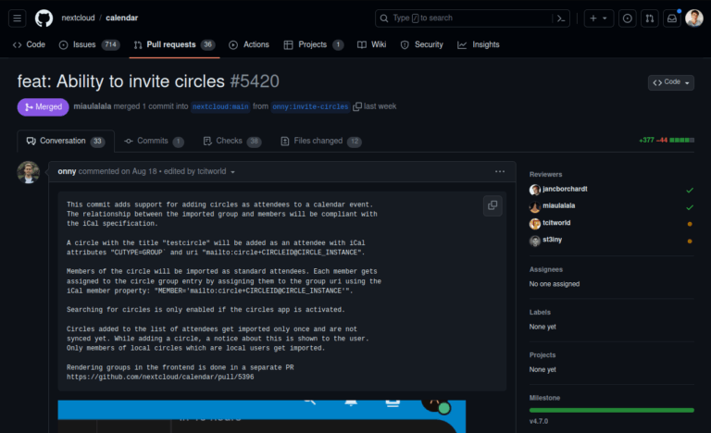
Task: Click the Projects sidebar heading
Action: 543,355
